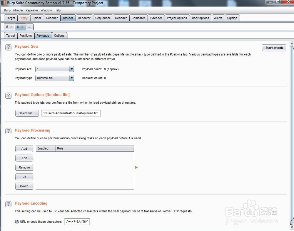Click the Rule column header
Viewport: 294px width, 231px height.
tap(95, 148)
